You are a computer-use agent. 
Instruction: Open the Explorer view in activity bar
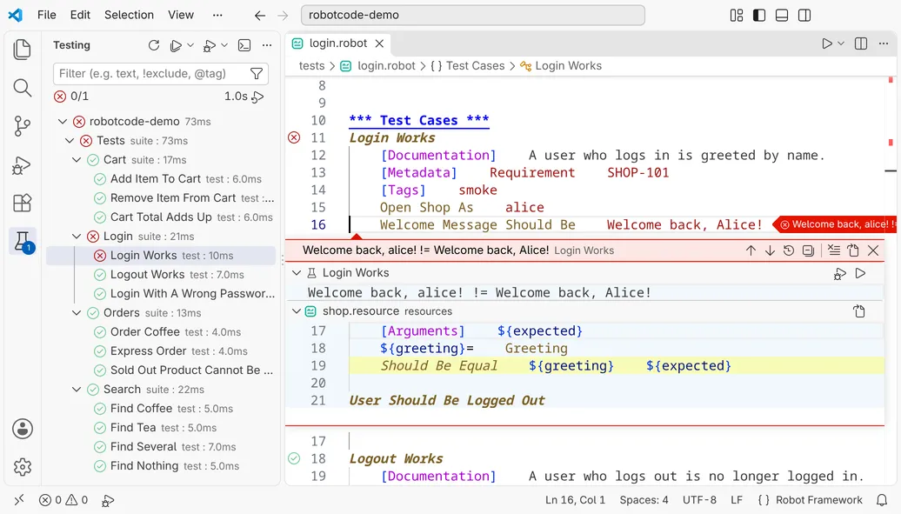coord(22,50)
